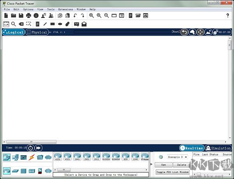The image size is (234, 179).
Task: Select the Wireless Devices subcategory
Action: [32, 171]
